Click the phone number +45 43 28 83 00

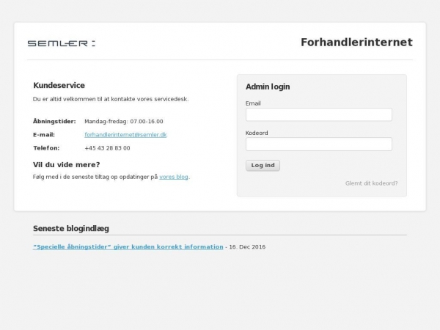click(107, 148)
